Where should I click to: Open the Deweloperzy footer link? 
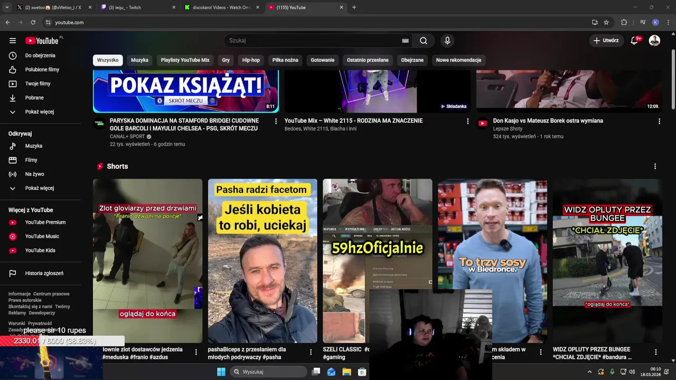tap(42, 313)
